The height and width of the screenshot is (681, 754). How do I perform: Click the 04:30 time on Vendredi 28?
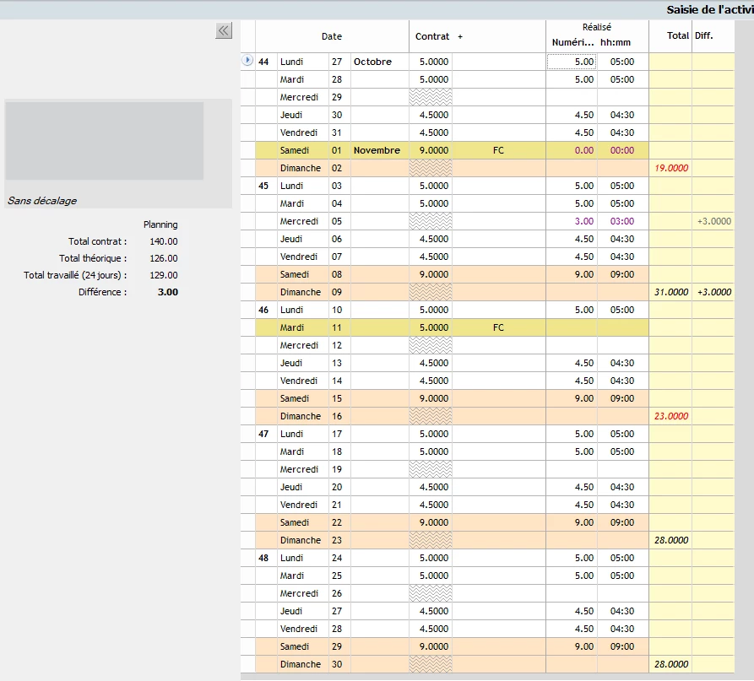[x=622, y=629]
